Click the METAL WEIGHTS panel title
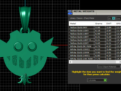The height and width of the screenshot is (91, 121). [84, 11]
